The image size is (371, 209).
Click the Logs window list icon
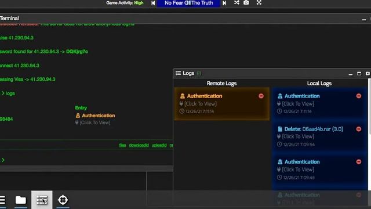[x=178, y=73]
